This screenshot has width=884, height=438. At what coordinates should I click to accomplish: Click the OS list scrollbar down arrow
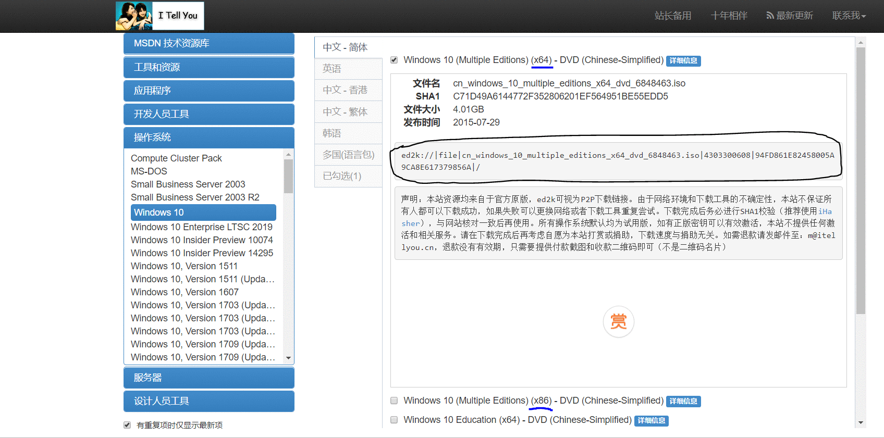click(x=288, y=358)
